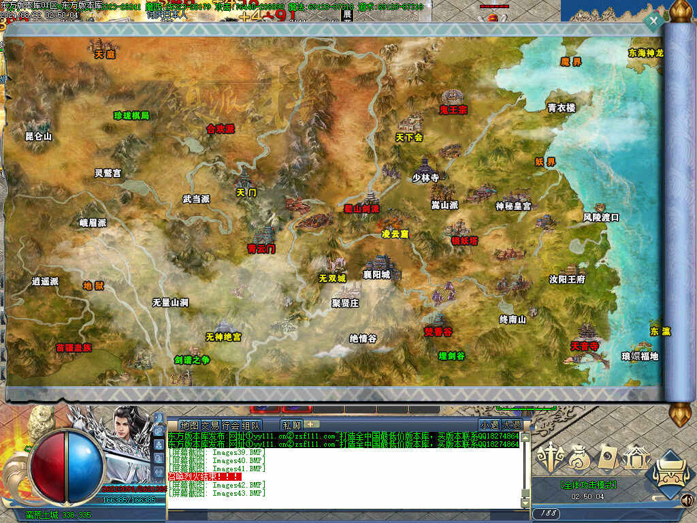Go to 地狱 on the map
This screenshot has height=523, width=697.
point(93,286)
